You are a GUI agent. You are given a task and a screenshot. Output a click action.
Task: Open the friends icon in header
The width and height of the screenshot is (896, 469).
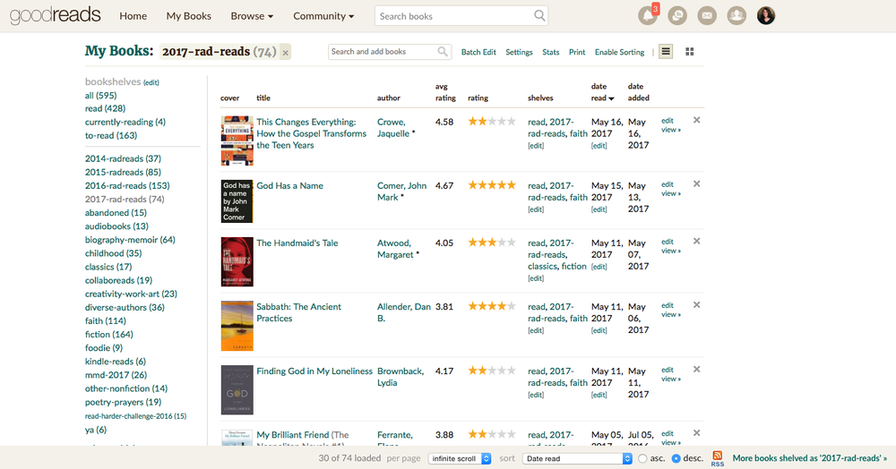click(737, 16)
